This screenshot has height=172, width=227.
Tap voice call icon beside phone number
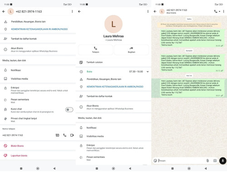65,135
